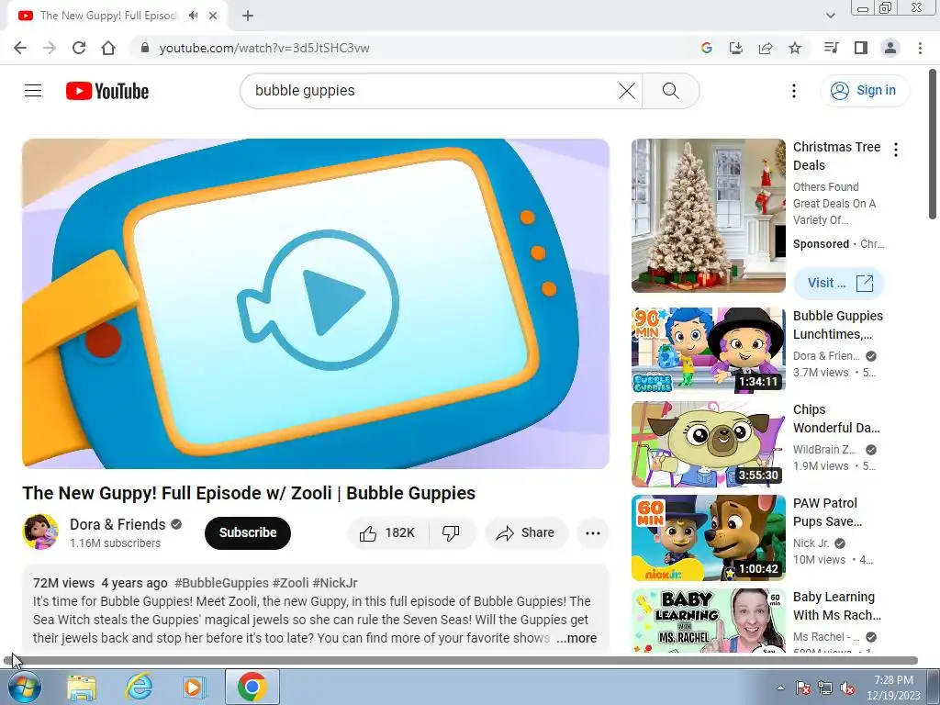Click the vertical page scrollbar thumb
Viewport: 940px width, 705px height.
pos(933,144)
